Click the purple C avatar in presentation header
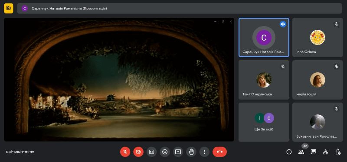The image size is (347, 162). (x=25, y=8)
